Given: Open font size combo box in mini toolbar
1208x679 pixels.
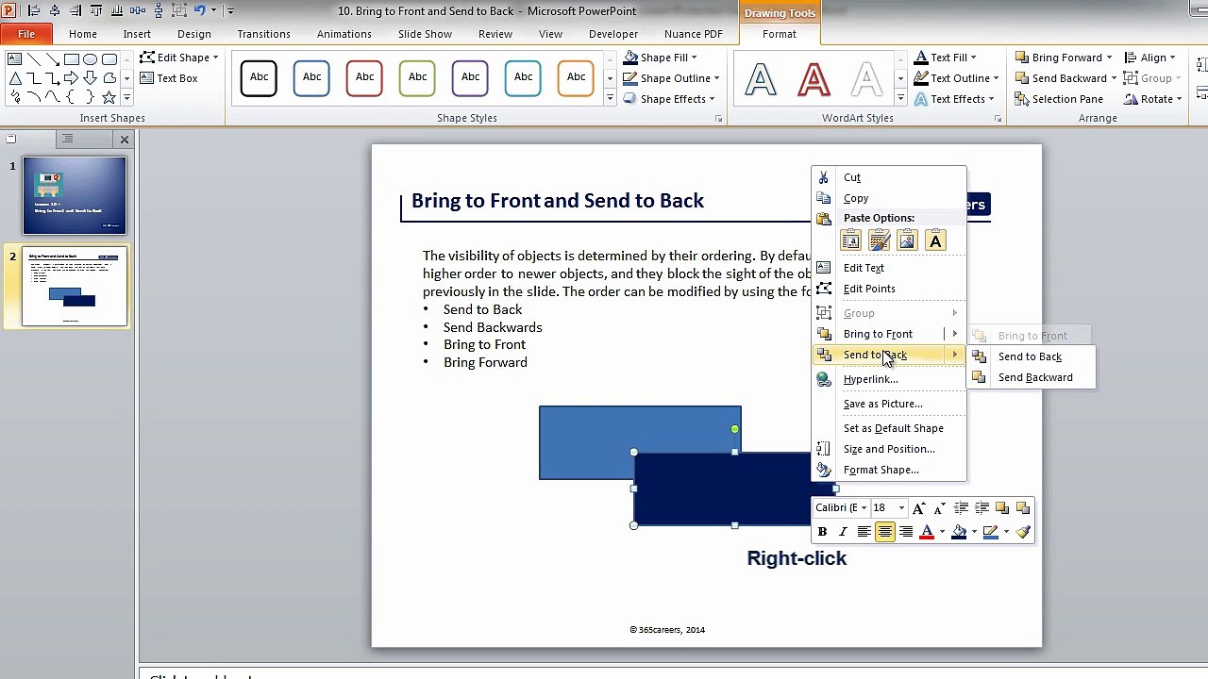Looking at the screenshot, I should [x=889, y=508].
